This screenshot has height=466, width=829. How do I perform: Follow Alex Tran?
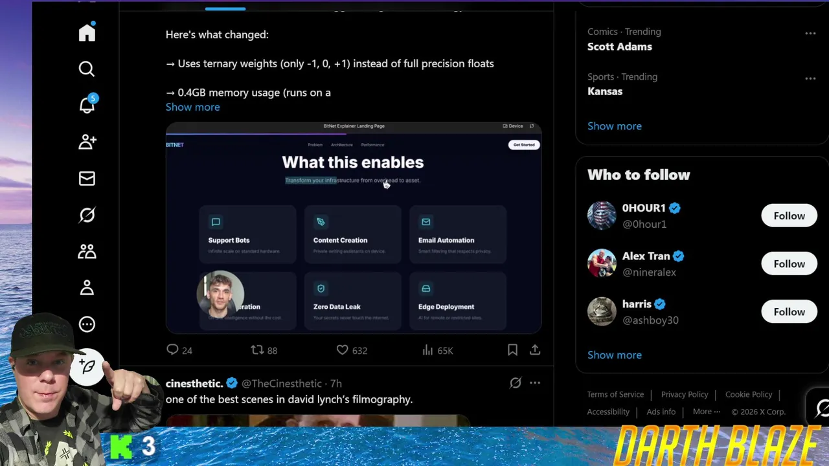point(789,263)
